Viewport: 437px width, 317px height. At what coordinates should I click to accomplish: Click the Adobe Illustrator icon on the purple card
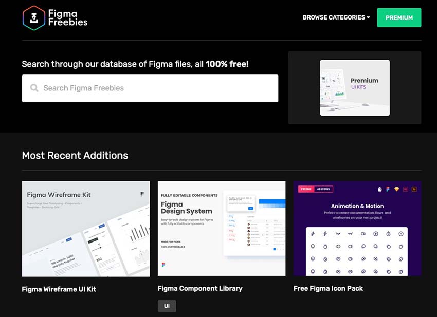(414, 189)
